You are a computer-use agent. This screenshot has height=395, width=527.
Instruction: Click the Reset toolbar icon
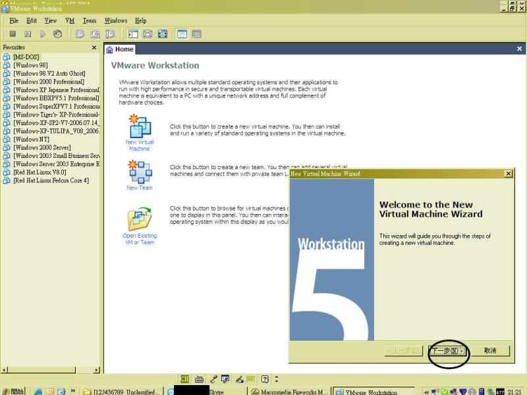click(x=58, y=34)
